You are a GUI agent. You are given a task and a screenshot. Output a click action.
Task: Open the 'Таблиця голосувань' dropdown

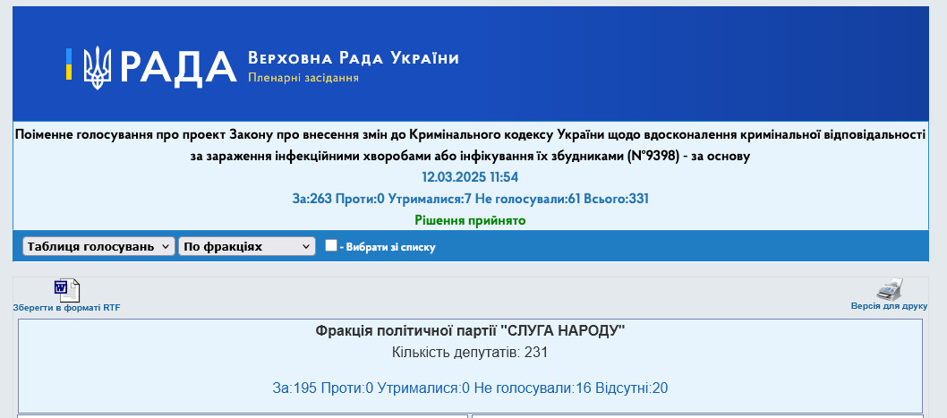pos(98,246)
